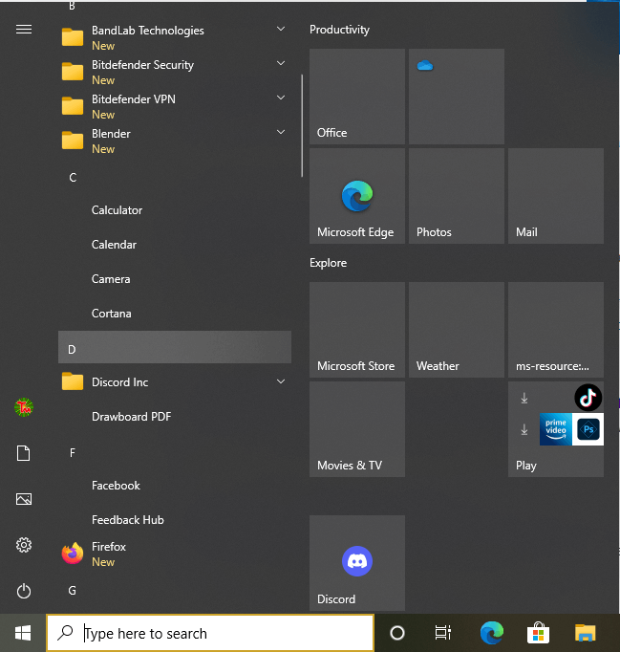Click the Explore group heading

coord(328,263)
